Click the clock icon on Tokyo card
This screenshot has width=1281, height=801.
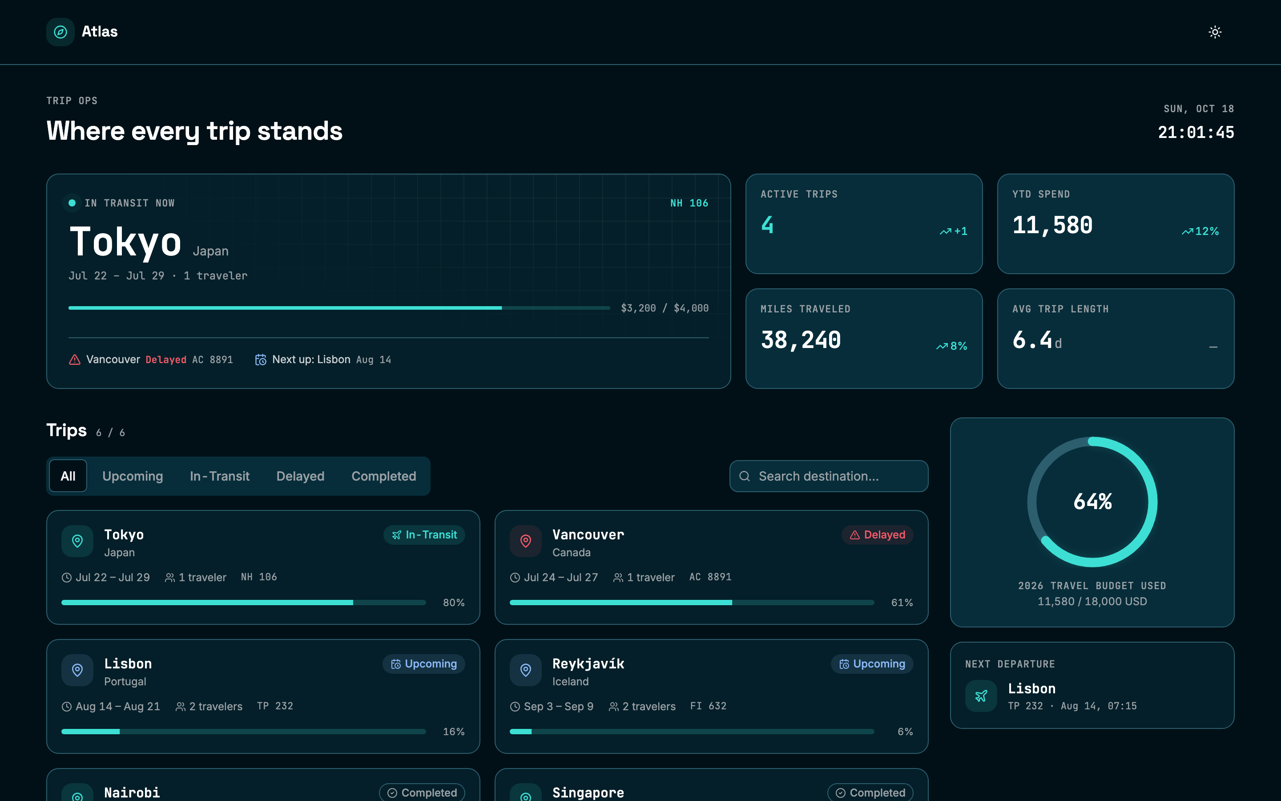(67, 578)
